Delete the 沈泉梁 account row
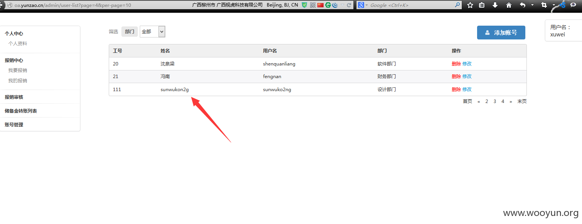 (x=456, y=64)
